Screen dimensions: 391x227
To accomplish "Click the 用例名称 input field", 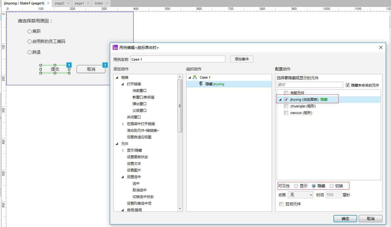I will (x=178, y=59).
